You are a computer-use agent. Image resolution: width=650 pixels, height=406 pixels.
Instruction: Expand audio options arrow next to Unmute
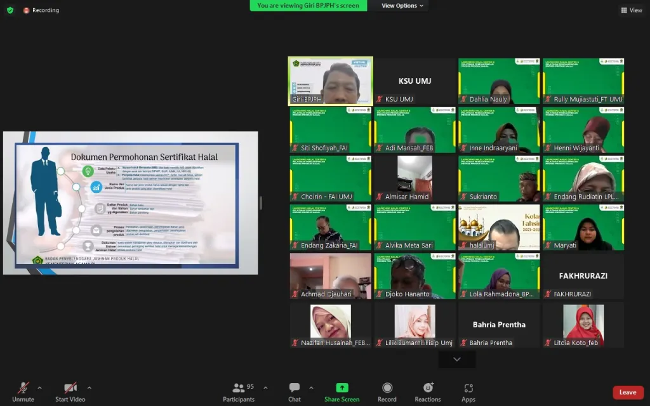tap(39, 388)
